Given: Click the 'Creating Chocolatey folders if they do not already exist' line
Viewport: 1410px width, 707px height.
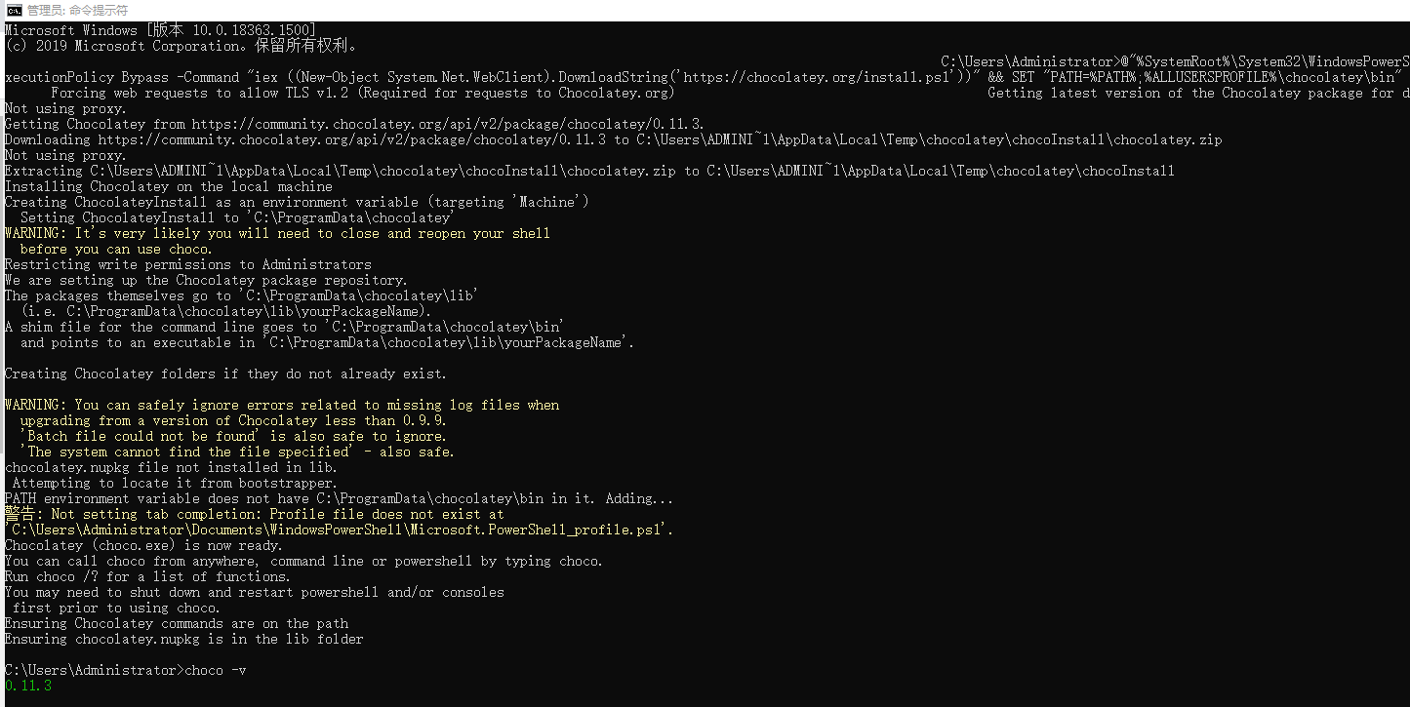Looking at the screenshot, I should (x=225, y=373).
